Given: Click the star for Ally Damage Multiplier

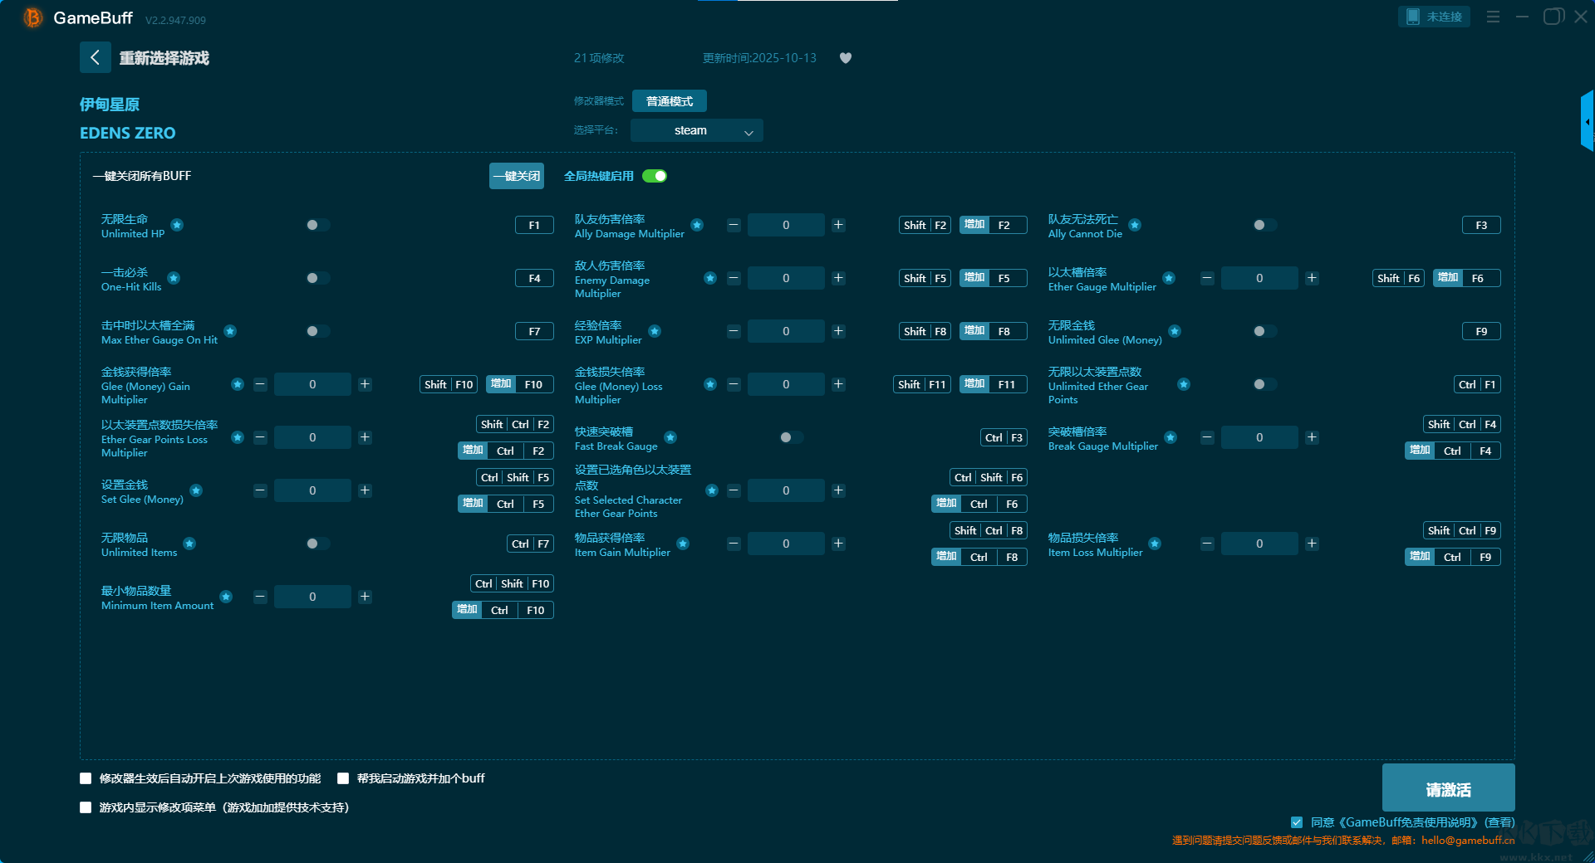Looking at the screenshot, I should pyautogui.click(x=697, y=225).
